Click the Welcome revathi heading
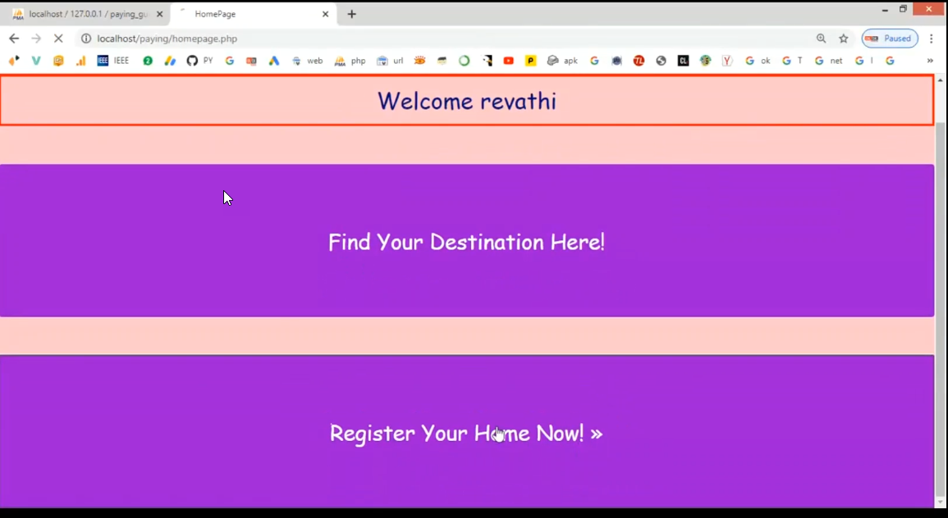 [x=467, y=101]
